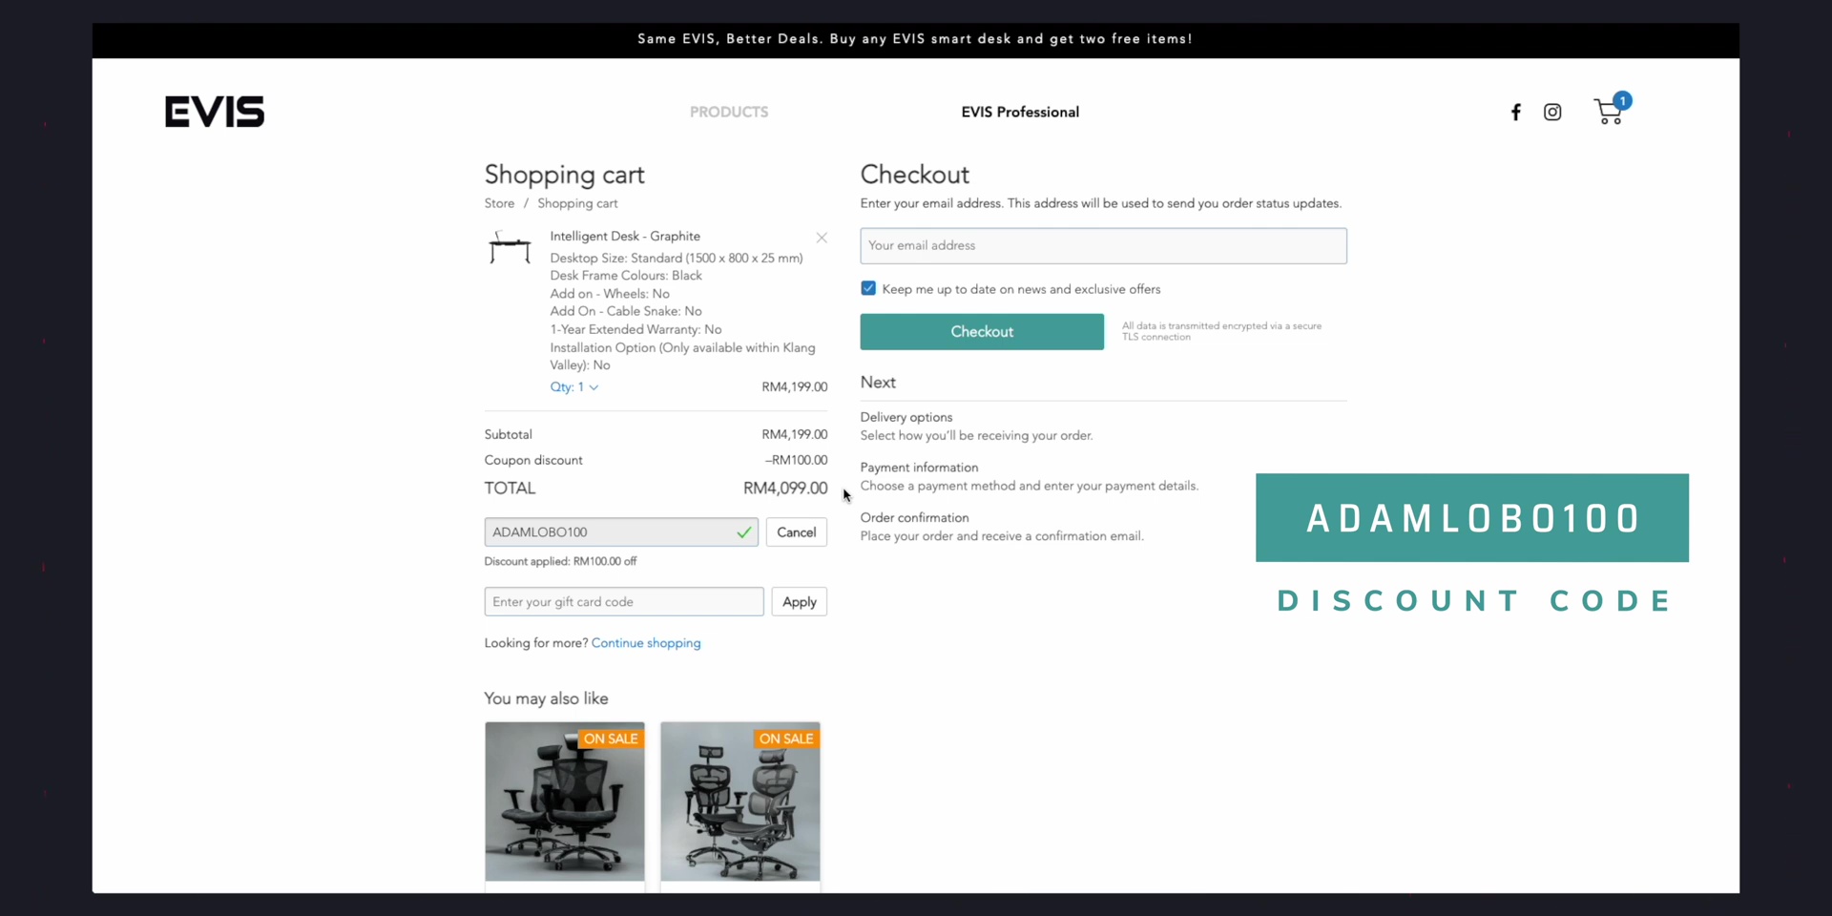Image resolution: width=1832 pixels, height=916 pixels.
Task: Cancel the applied ADAMLOBO100 coupon
Action: (796, 532)
